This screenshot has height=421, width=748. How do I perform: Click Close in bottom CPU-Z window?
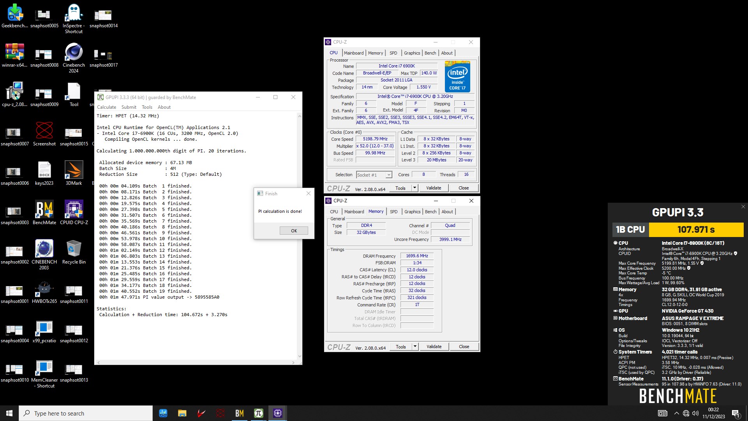click(464, 347)
